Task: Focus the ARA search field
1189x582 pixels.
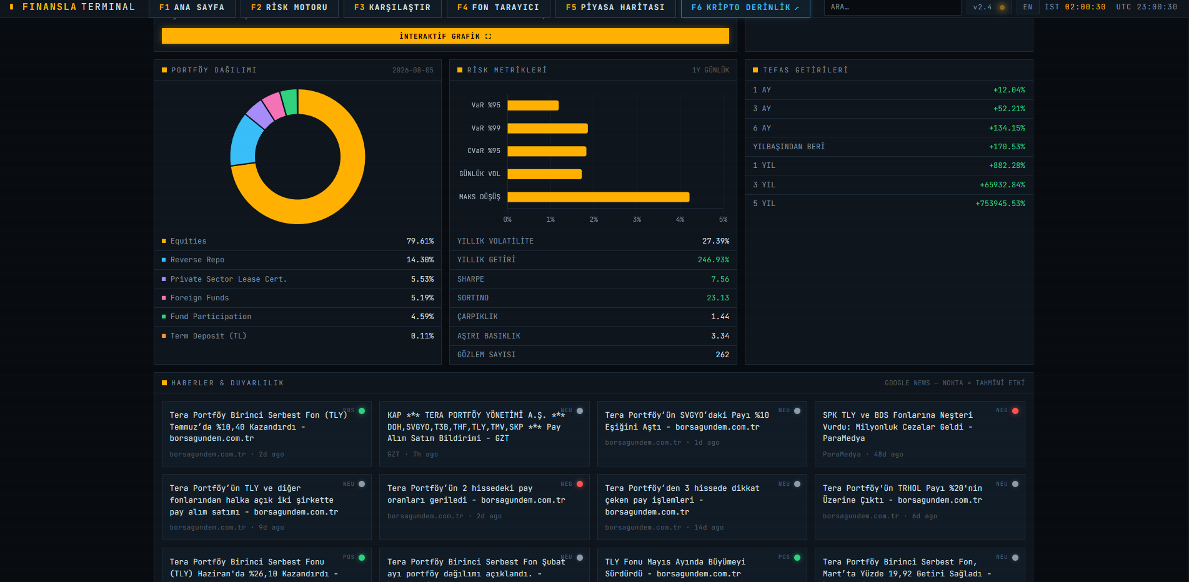Action: [x=892, y=7]
